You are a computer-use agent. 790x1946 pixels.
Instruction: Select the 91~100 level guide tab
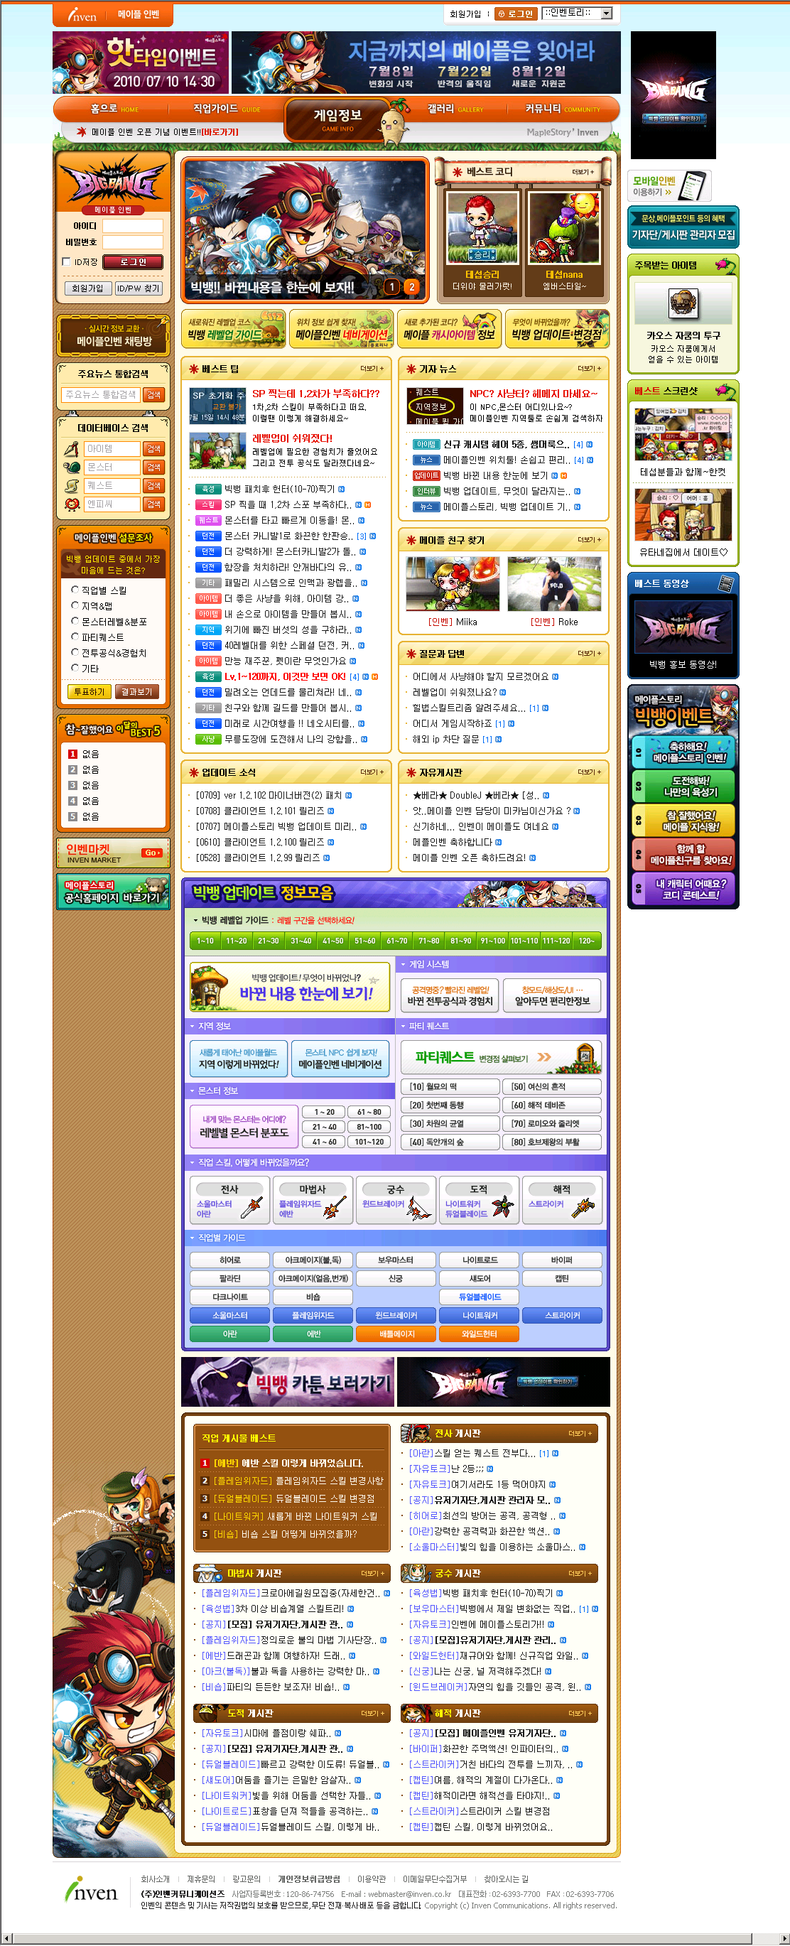[492, 941]
